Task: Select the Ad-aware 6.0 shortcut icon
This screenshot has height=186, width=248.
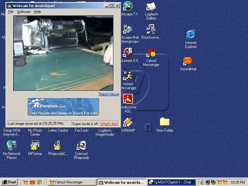Action: click(128, 52)
